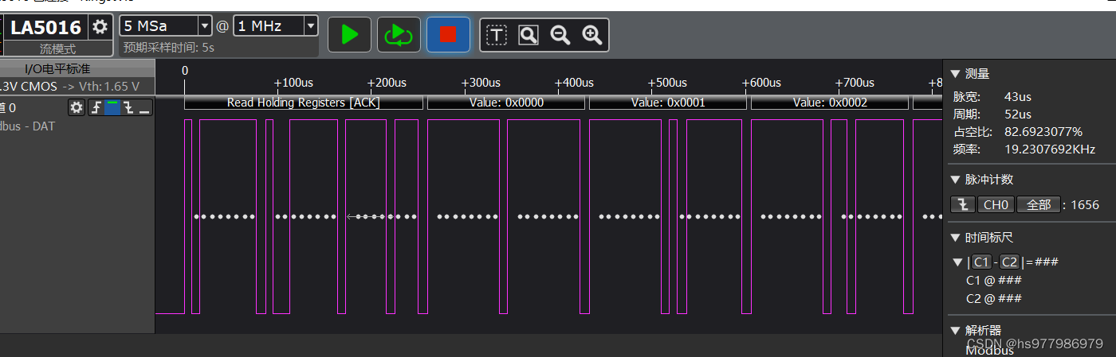The width and height of the screenshot is (1116, 357).
Task: Click the 0 origin time marker
Action: pyautogui.click(x=185, y=70)
